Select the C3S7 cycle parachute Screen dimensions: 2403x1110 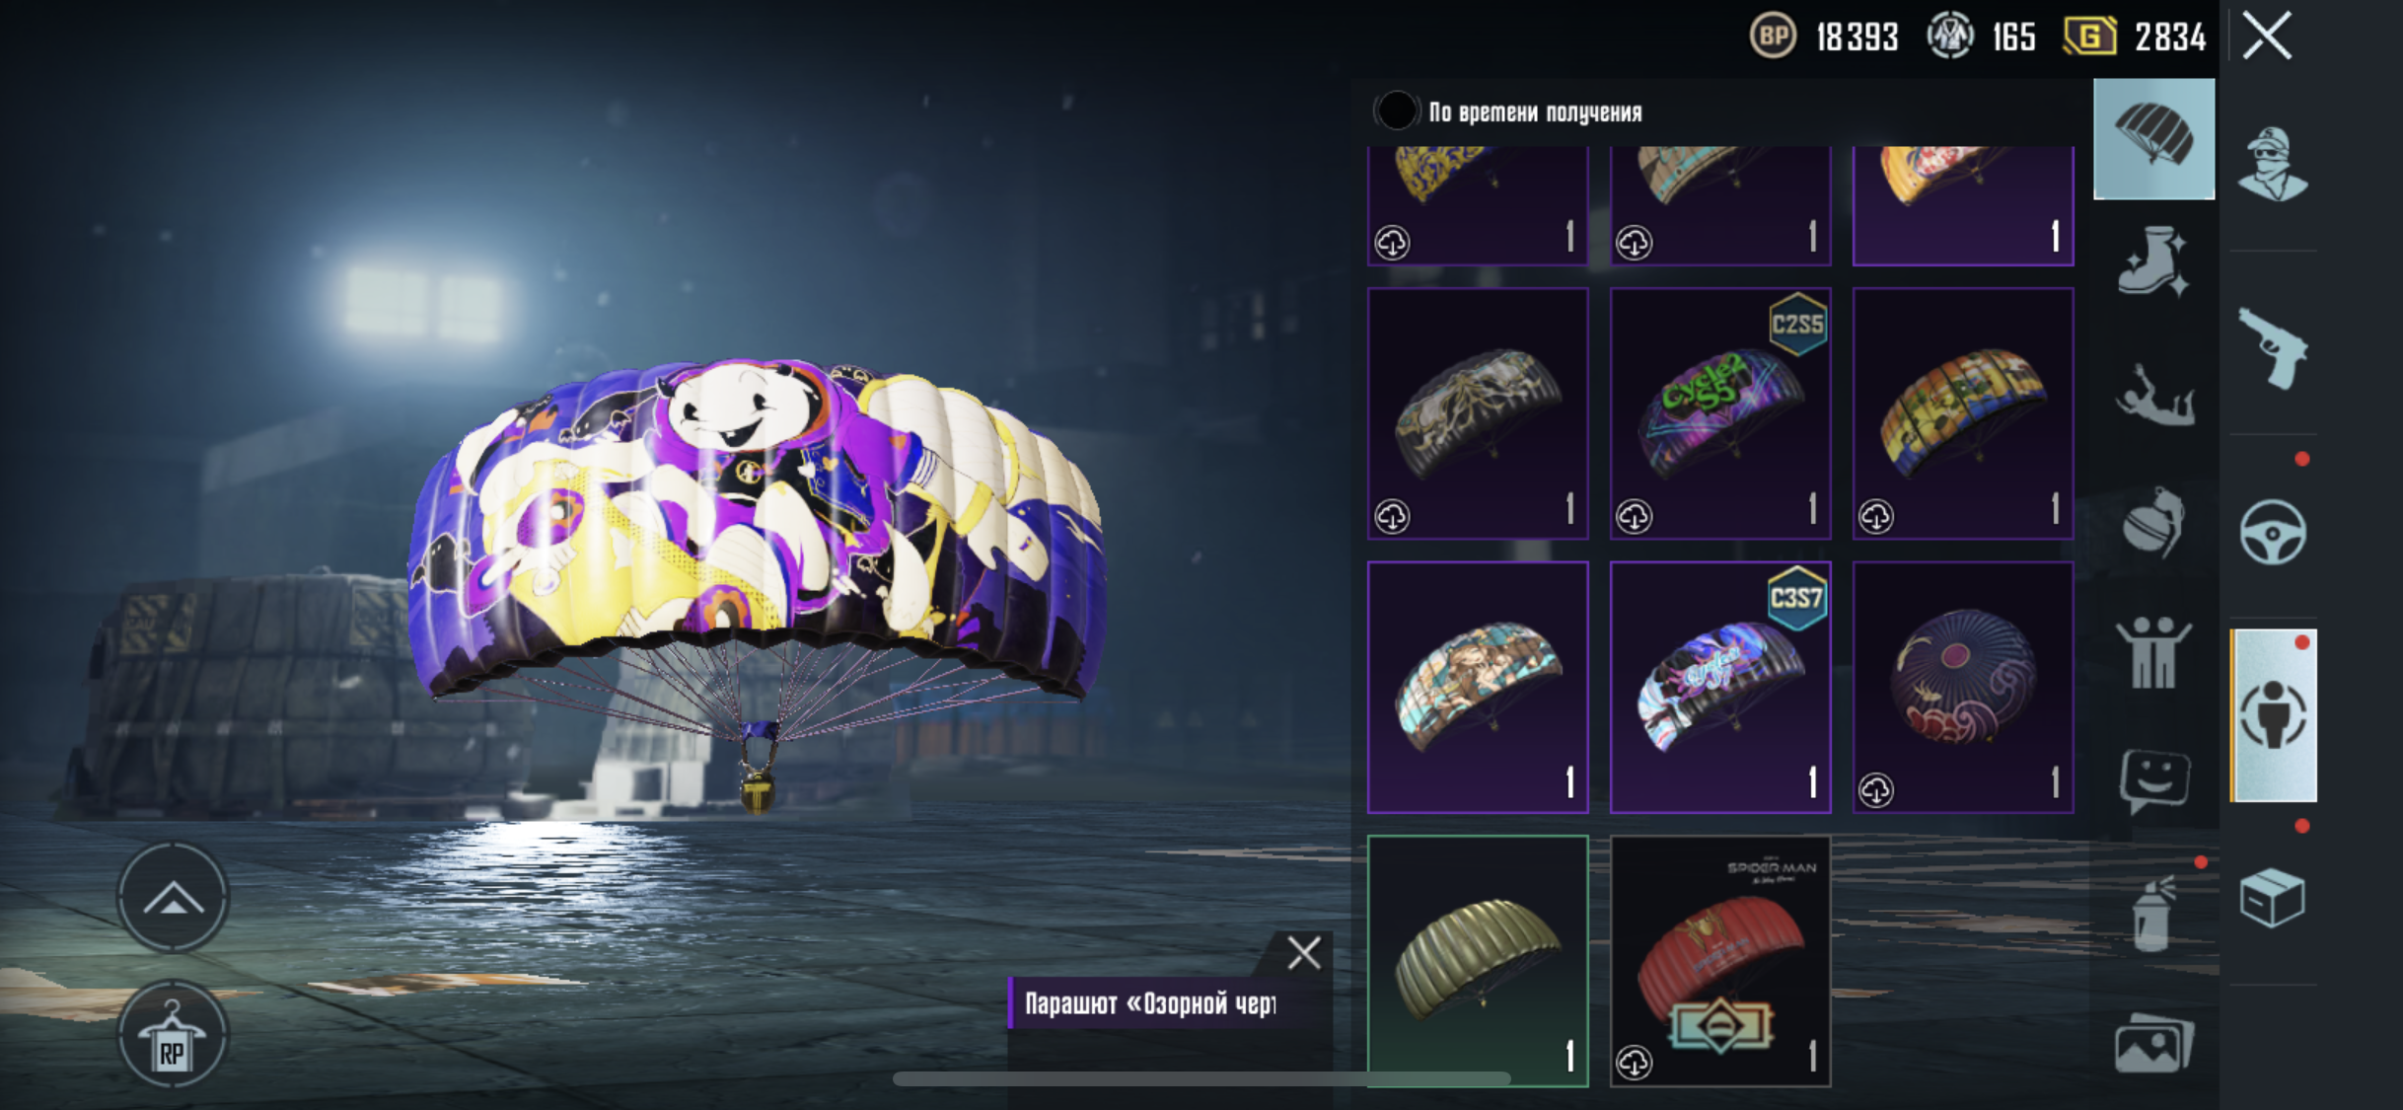point(1720,688)
